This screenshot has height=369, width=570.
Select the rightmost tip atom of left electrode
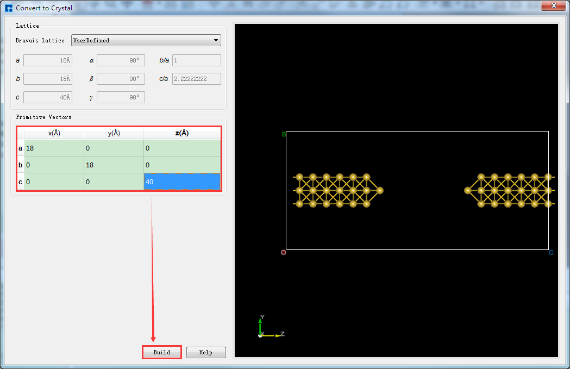(x=380, y=190)
